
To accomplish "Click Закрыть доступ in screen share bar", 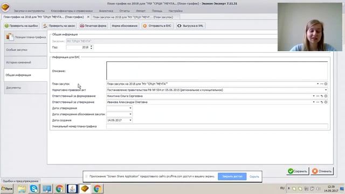I will click(232, 176).
